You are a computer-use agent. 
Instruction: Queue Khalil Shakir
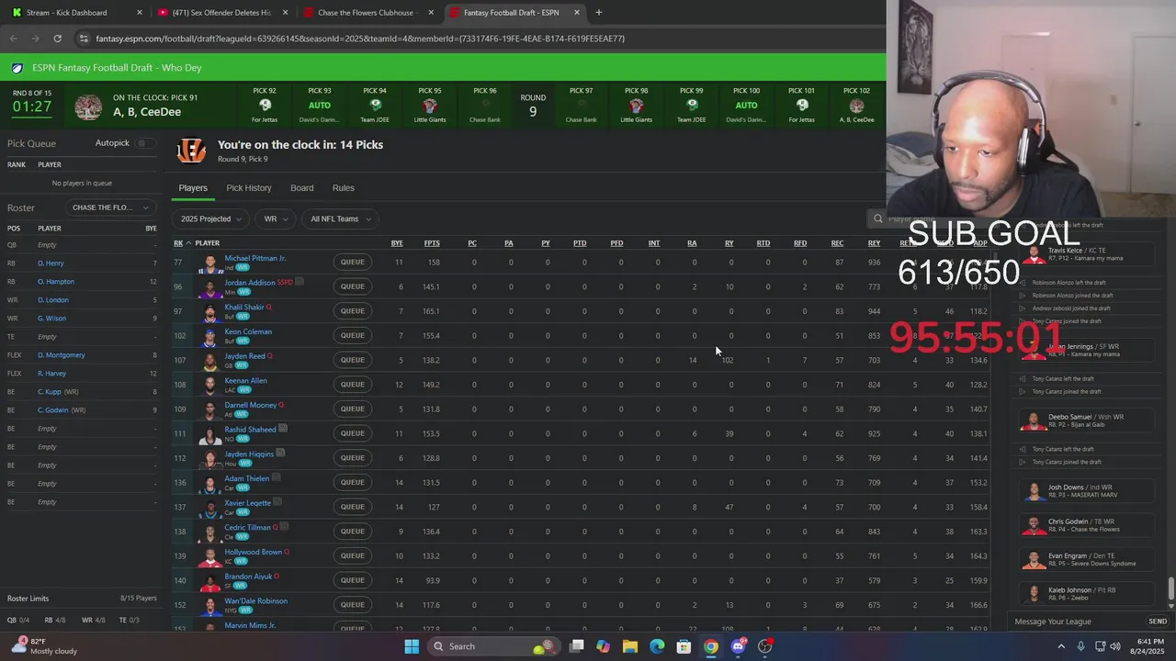(353, 311)
